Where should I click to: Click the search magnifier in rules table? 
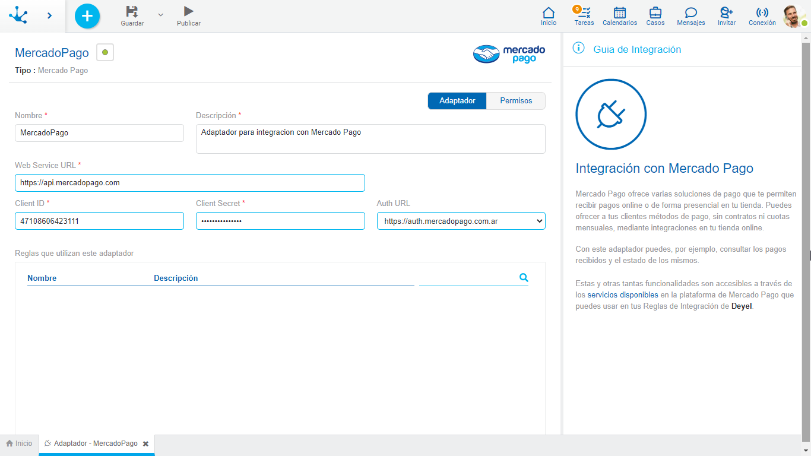point(524,277)
